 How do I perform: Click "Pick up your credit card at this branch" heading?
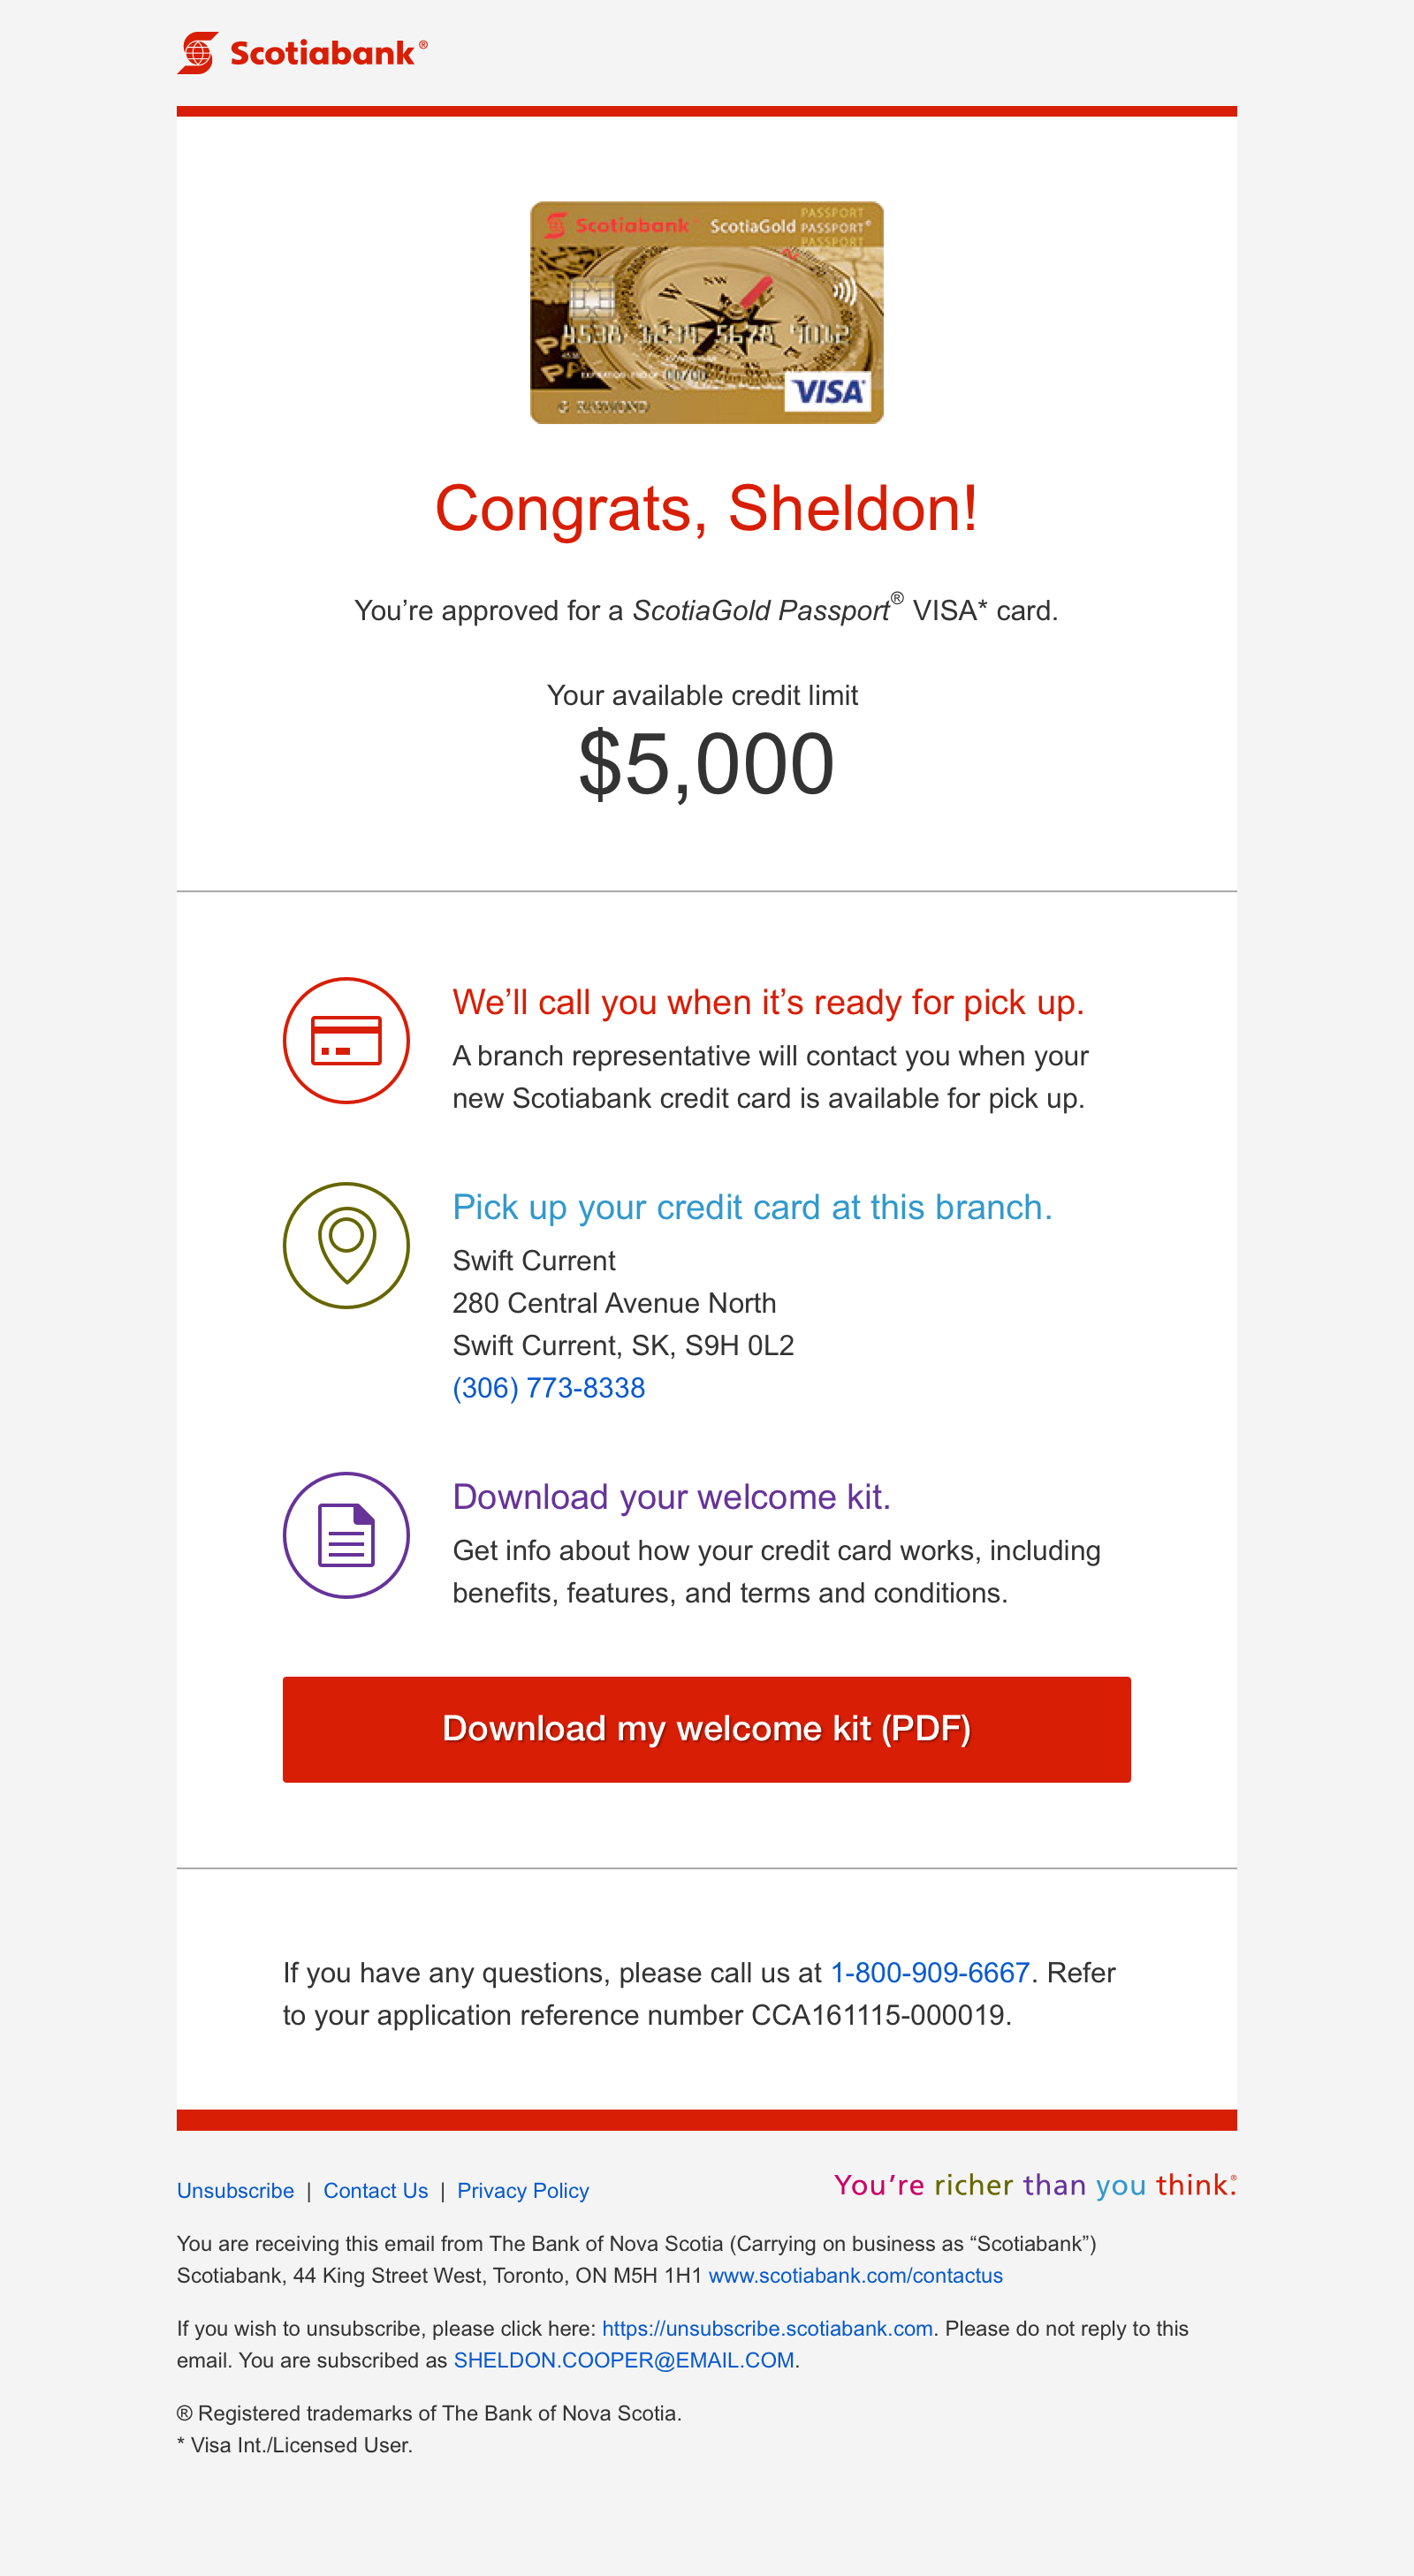click(x=753, y=1207)
